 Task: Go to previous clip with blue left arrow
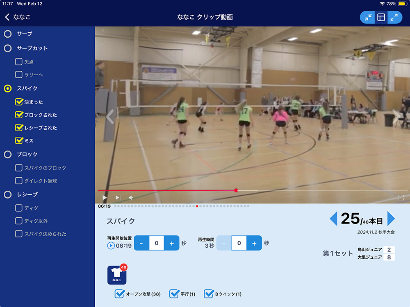333,219
